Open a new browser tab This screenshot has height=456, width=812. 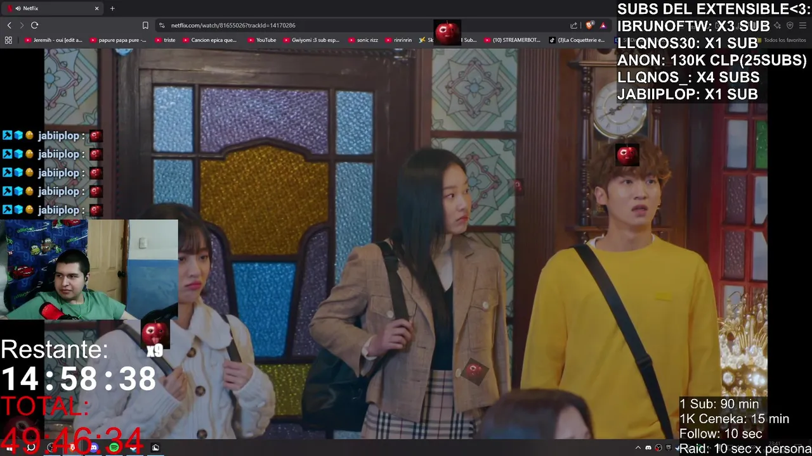[x=112, y=8]
